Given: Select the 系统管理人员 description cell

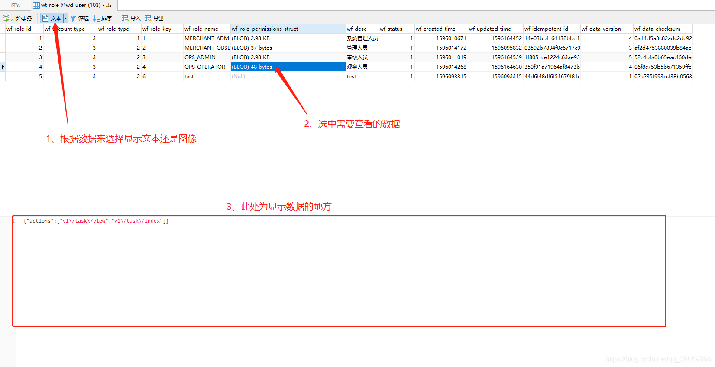Looking at the screenshot, I should click(362, 38).
